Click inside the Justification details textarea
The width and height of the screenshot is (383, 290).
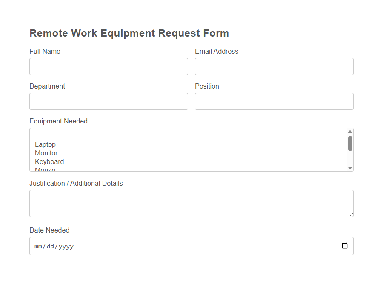click(x=191, y=203)
